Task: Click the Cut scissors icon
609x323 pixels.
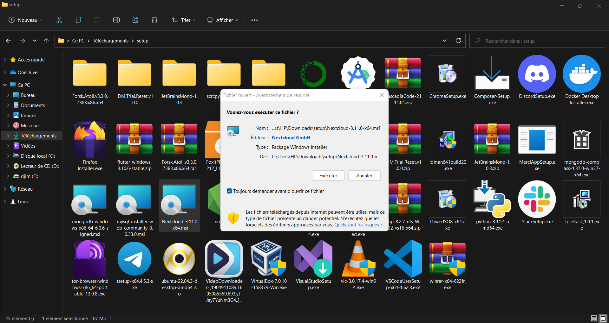Action: coord(59,20)
